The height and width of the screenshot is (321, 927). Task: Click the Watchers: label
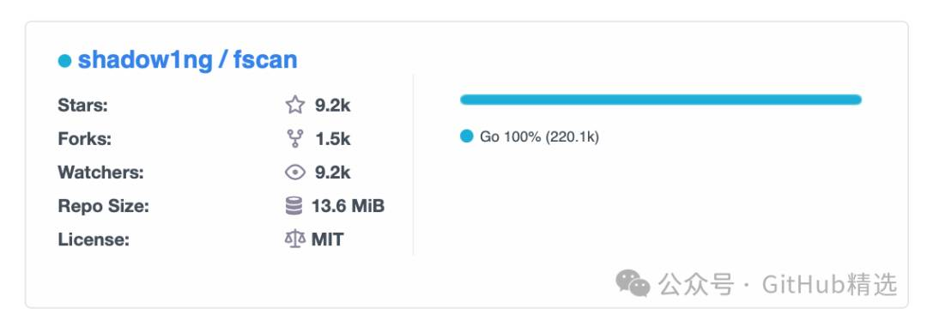tap(101, 173)
